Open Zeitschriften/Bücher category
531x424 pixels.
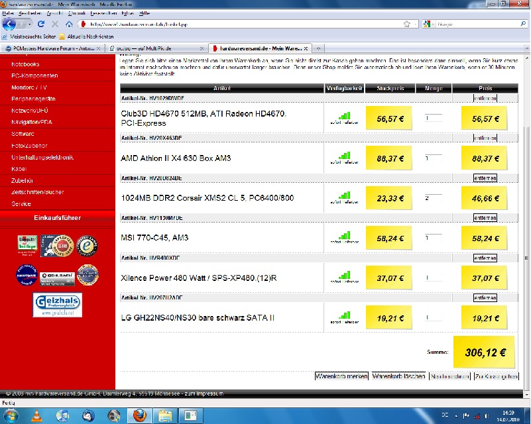click(37, 192)
